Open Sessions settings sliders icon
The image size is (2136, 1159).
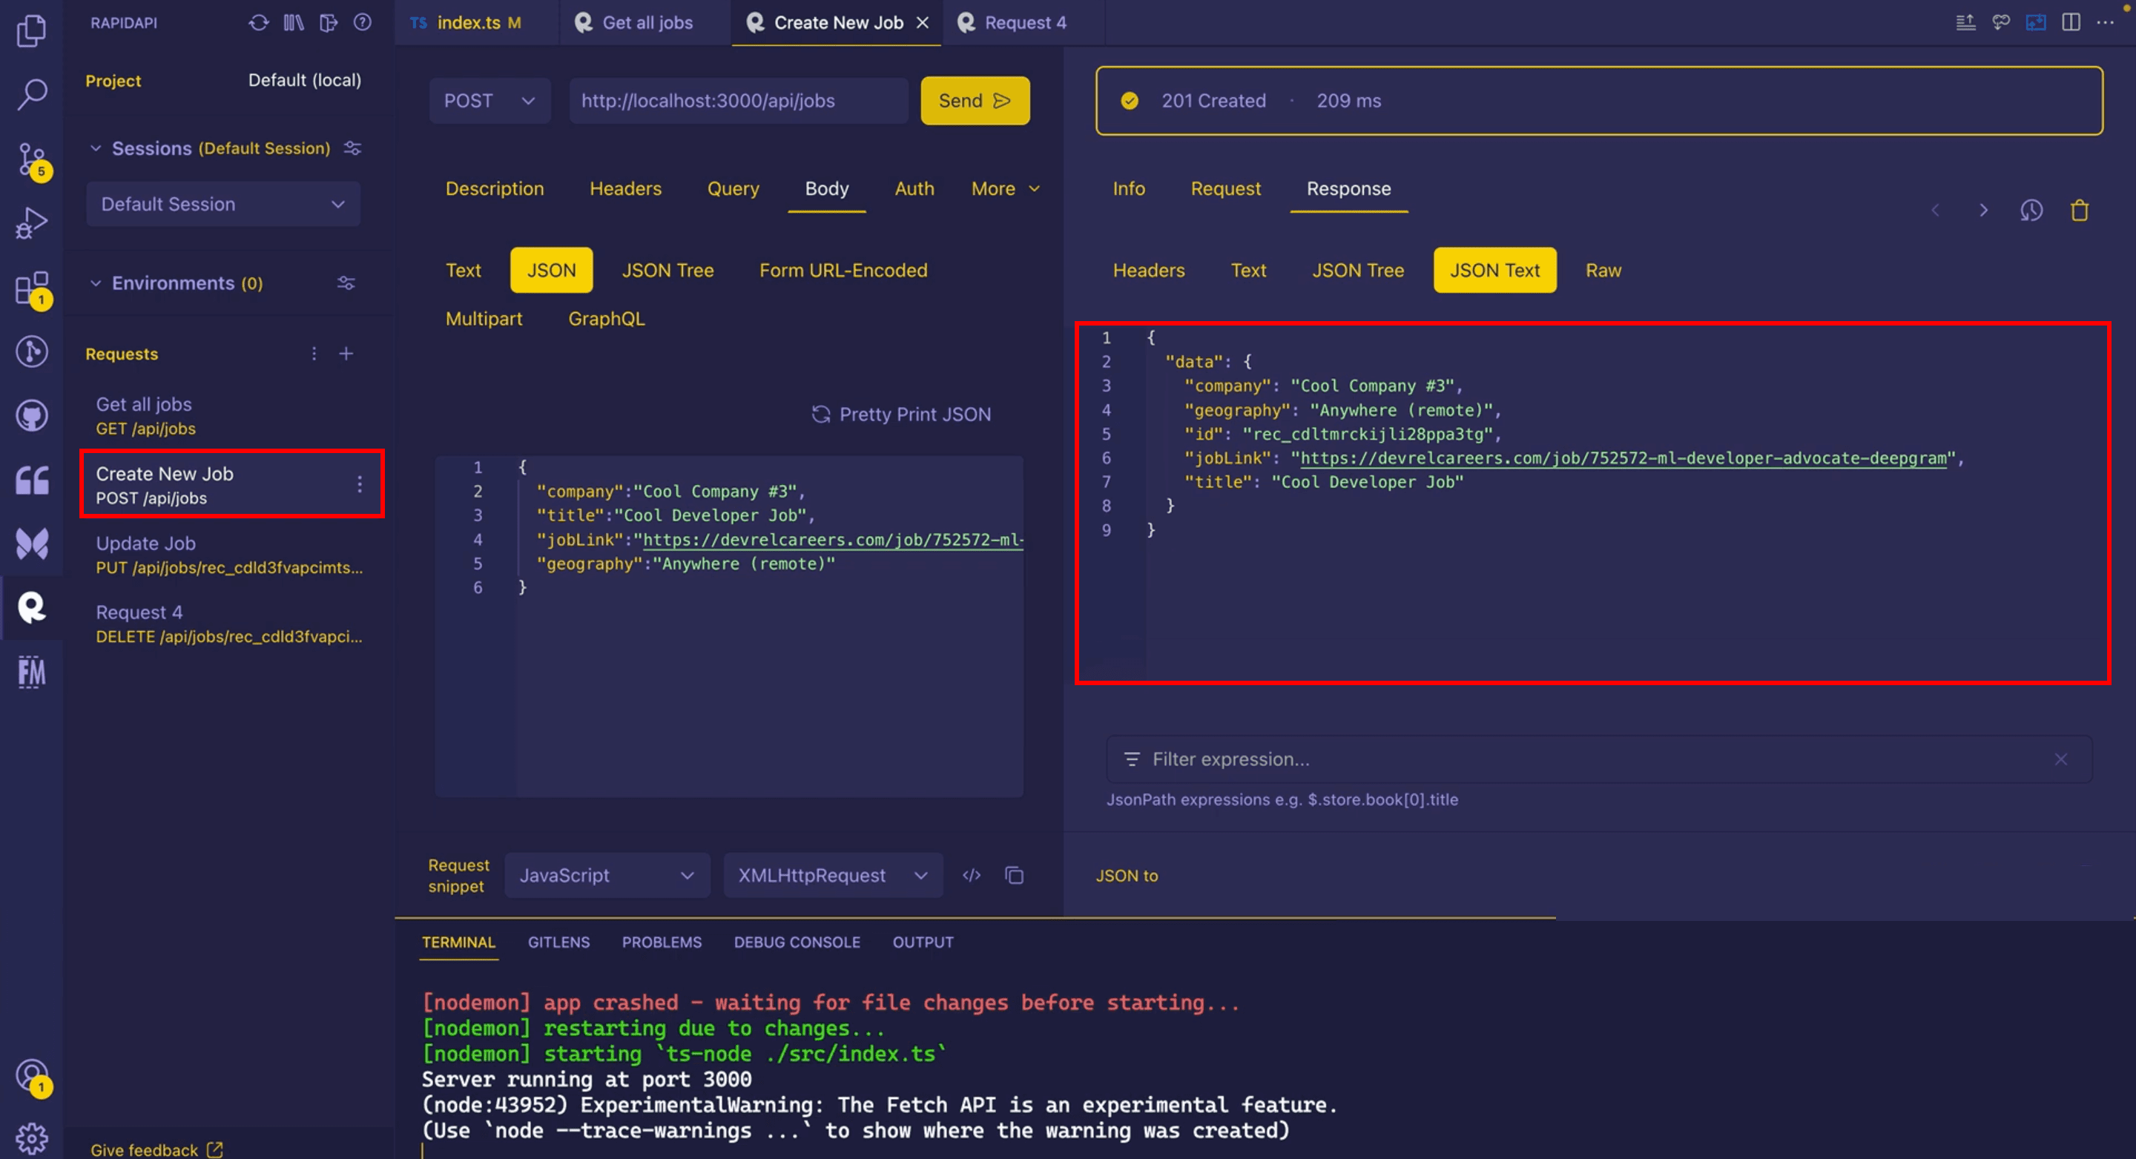click(352, 148)
